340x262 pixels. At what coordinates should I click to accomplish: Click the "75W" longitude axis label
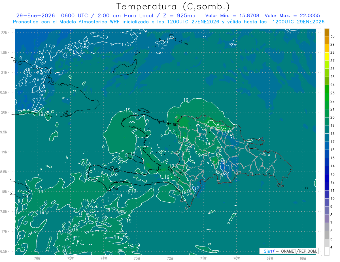[x=70, y=258]
